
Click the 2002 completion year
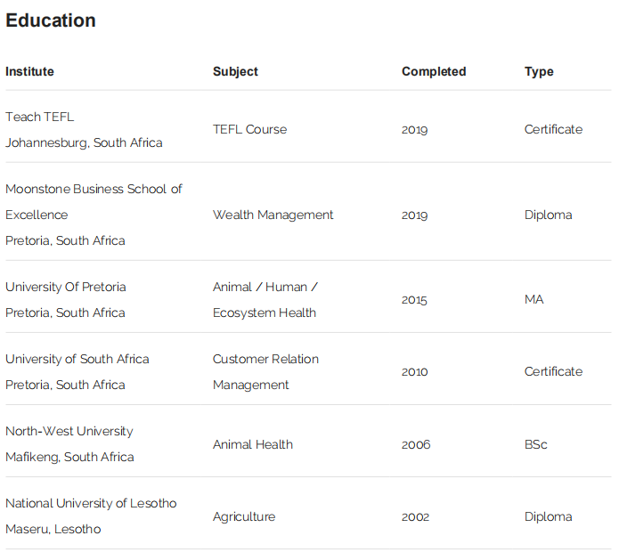pos(414,517)
